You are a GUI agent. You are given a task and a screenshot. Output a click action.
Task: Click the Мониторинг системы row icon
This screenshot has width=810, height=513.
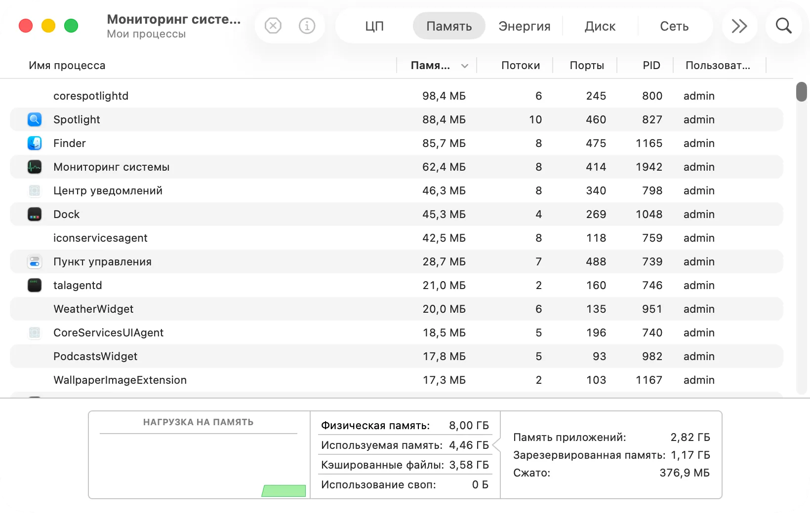click(x=35, y=167)
